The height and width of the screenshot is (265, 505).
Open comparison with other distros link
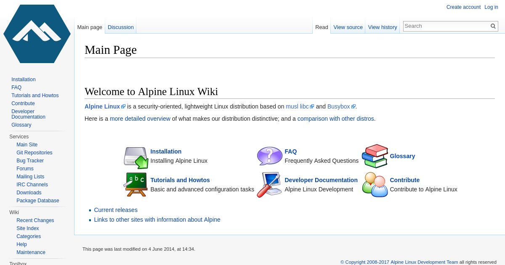tap(336, 119)
